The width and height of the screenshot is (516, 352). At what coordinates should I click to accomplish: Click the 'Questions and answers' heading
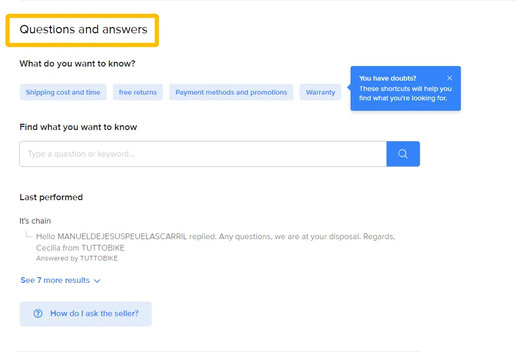pos(83,30)
